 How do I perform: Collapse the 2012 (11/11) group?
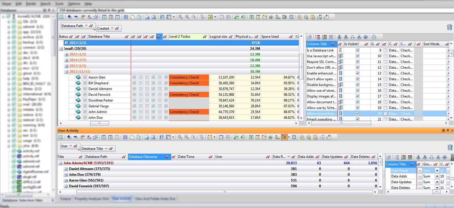tap(66, 72)
